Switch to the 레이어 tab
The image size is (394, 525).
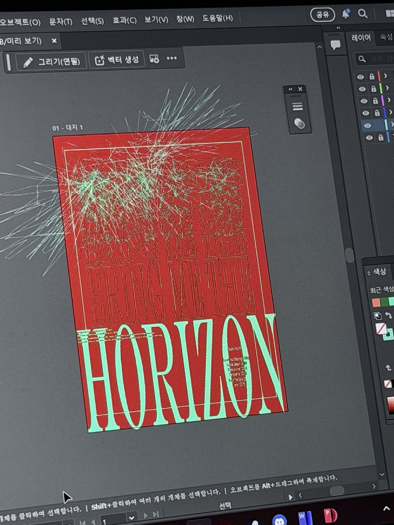361,38
